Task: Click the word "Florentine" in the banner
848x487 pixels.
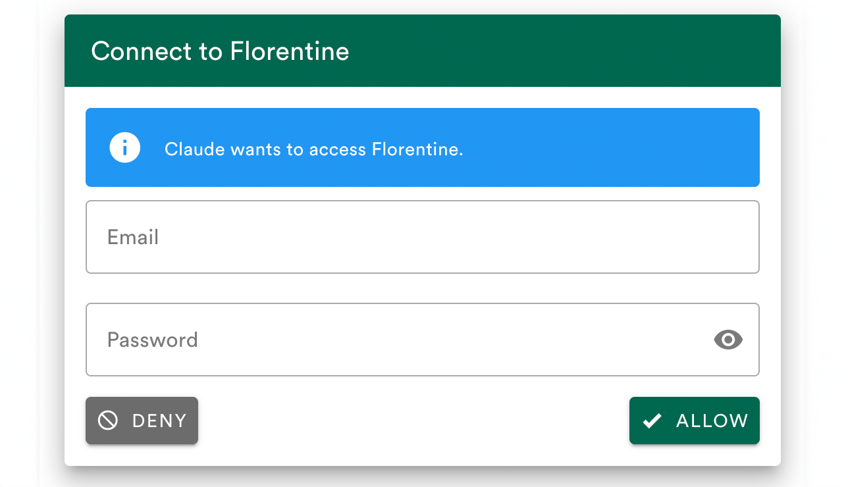Action: pyautogui.click(x=417, y=149)
